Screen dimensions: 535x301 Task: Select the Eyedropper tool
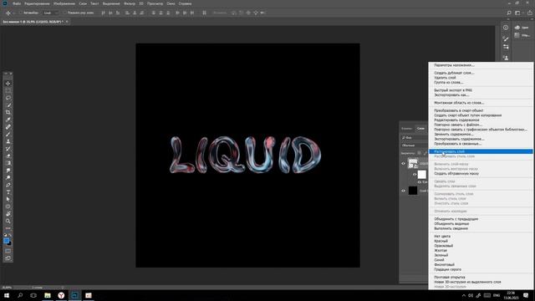point(8,120)
